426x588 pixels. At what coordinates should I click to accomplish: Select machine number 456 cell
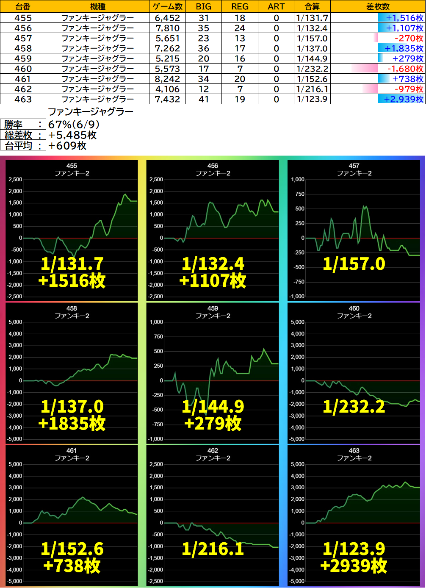[23, 28]
